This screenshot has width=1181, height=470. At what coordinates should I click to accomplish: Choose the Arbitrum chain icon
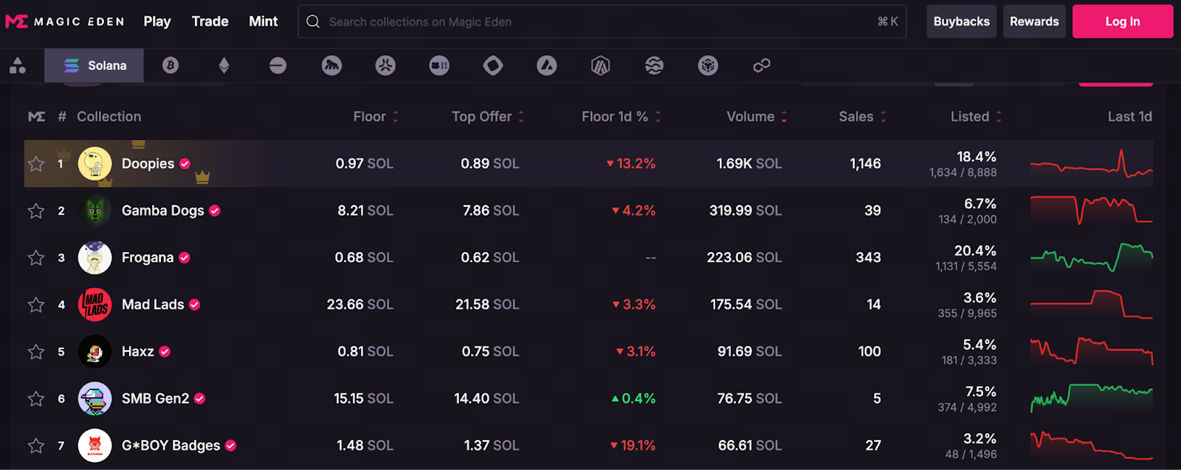pos(600,66)
